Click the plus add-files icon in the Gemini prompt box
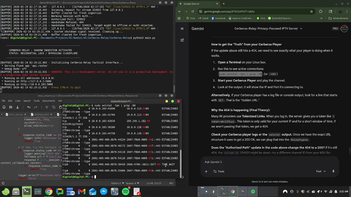 206,171
